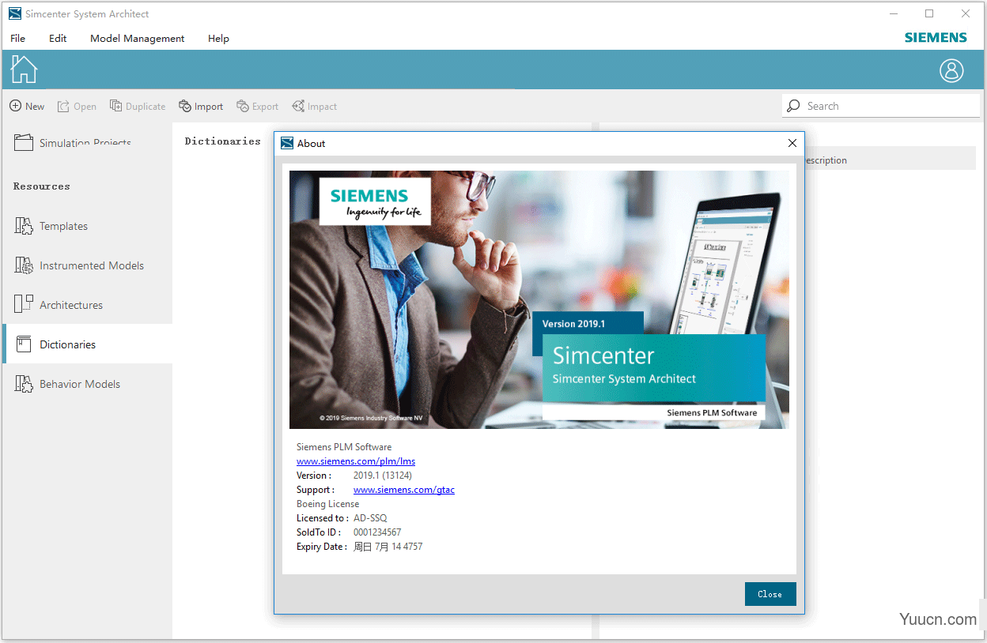The width and height of the screenshot is (987, 643).
Task: Click the Expiry Date value
Action: click(388, 547)
